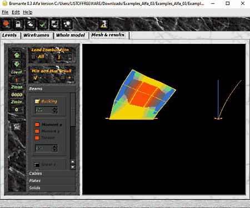The height and width of the screenshot is (208, 250).
Task: Click the sparkle star toolbar icon
Action: point(67,24)
